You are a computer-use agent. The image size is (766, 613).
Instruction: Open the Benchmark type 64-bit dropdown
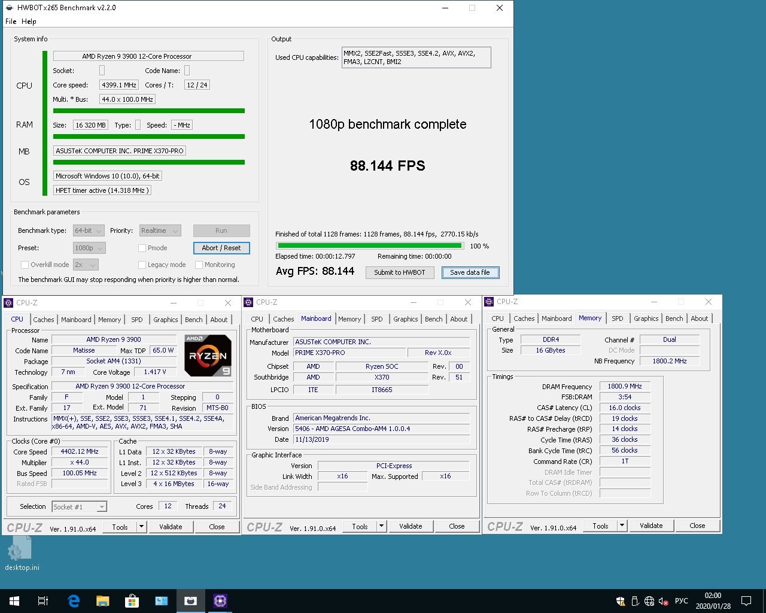[89, 230]
